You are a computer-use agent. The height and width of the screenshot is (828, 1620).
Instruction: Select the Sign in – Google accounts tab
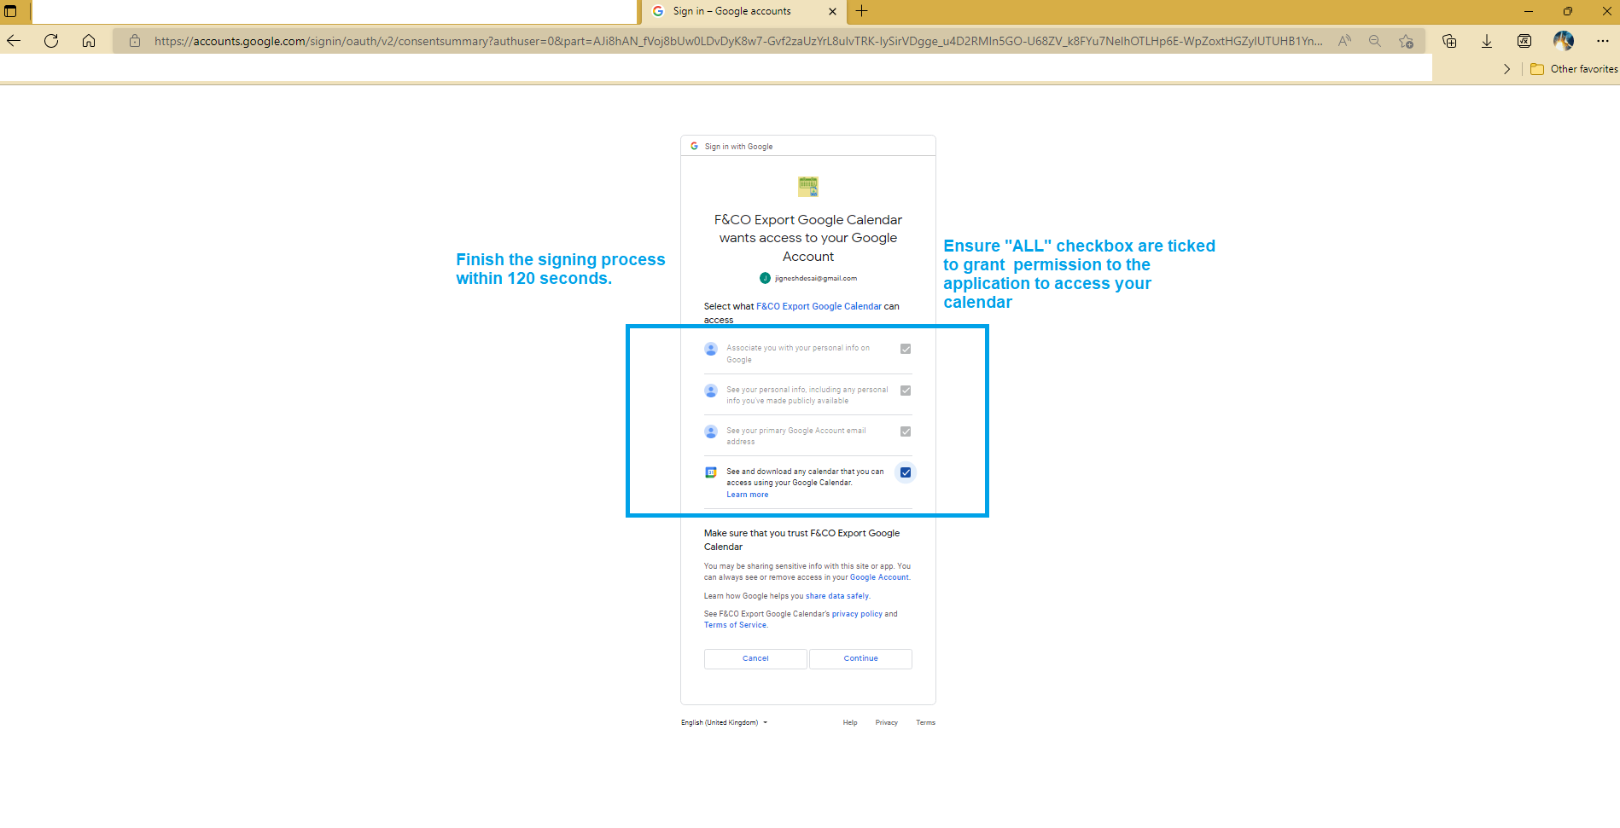click(x=743, y=11)
